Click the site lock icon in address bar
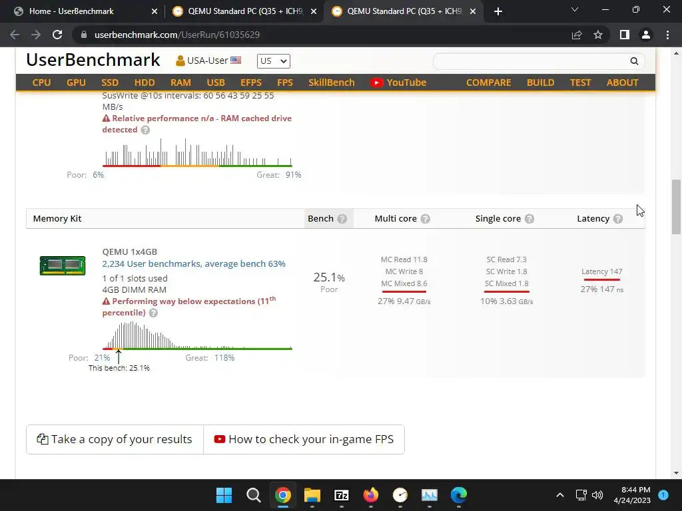The height and width of the screenshot is (511, 682). pyautogui.click(x=84, y=35)
